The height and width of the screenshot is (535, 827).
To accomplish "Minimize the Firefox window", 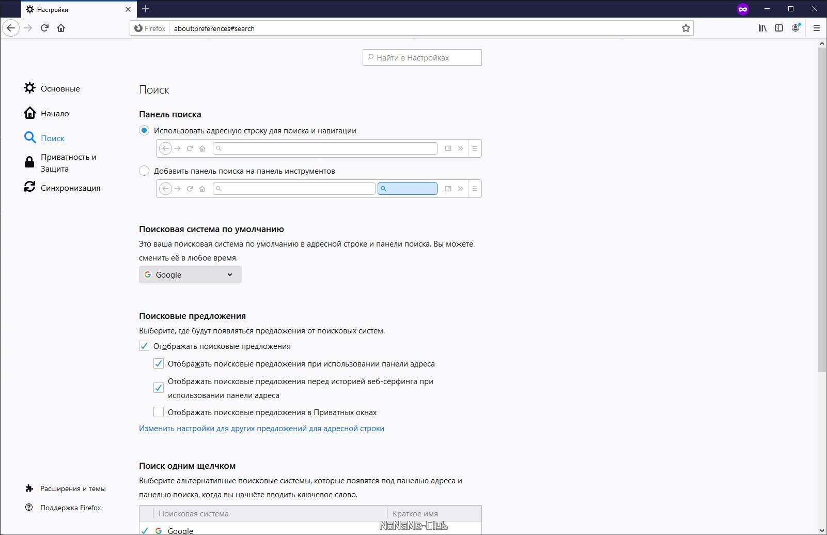I will click(x=768, y=9).
